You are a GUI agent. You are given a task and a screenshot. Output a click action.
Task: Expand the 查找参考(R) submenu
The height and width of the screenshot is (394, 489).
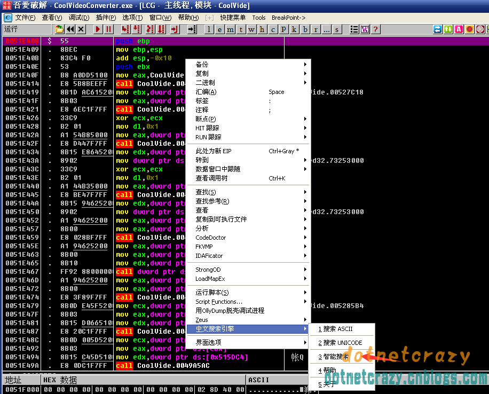(x=248, y=201)
